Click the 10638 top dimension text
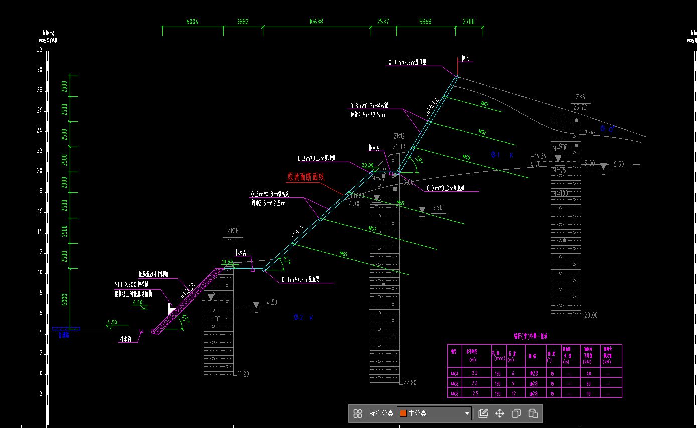 pyautogui.click(x=316, y=22)
